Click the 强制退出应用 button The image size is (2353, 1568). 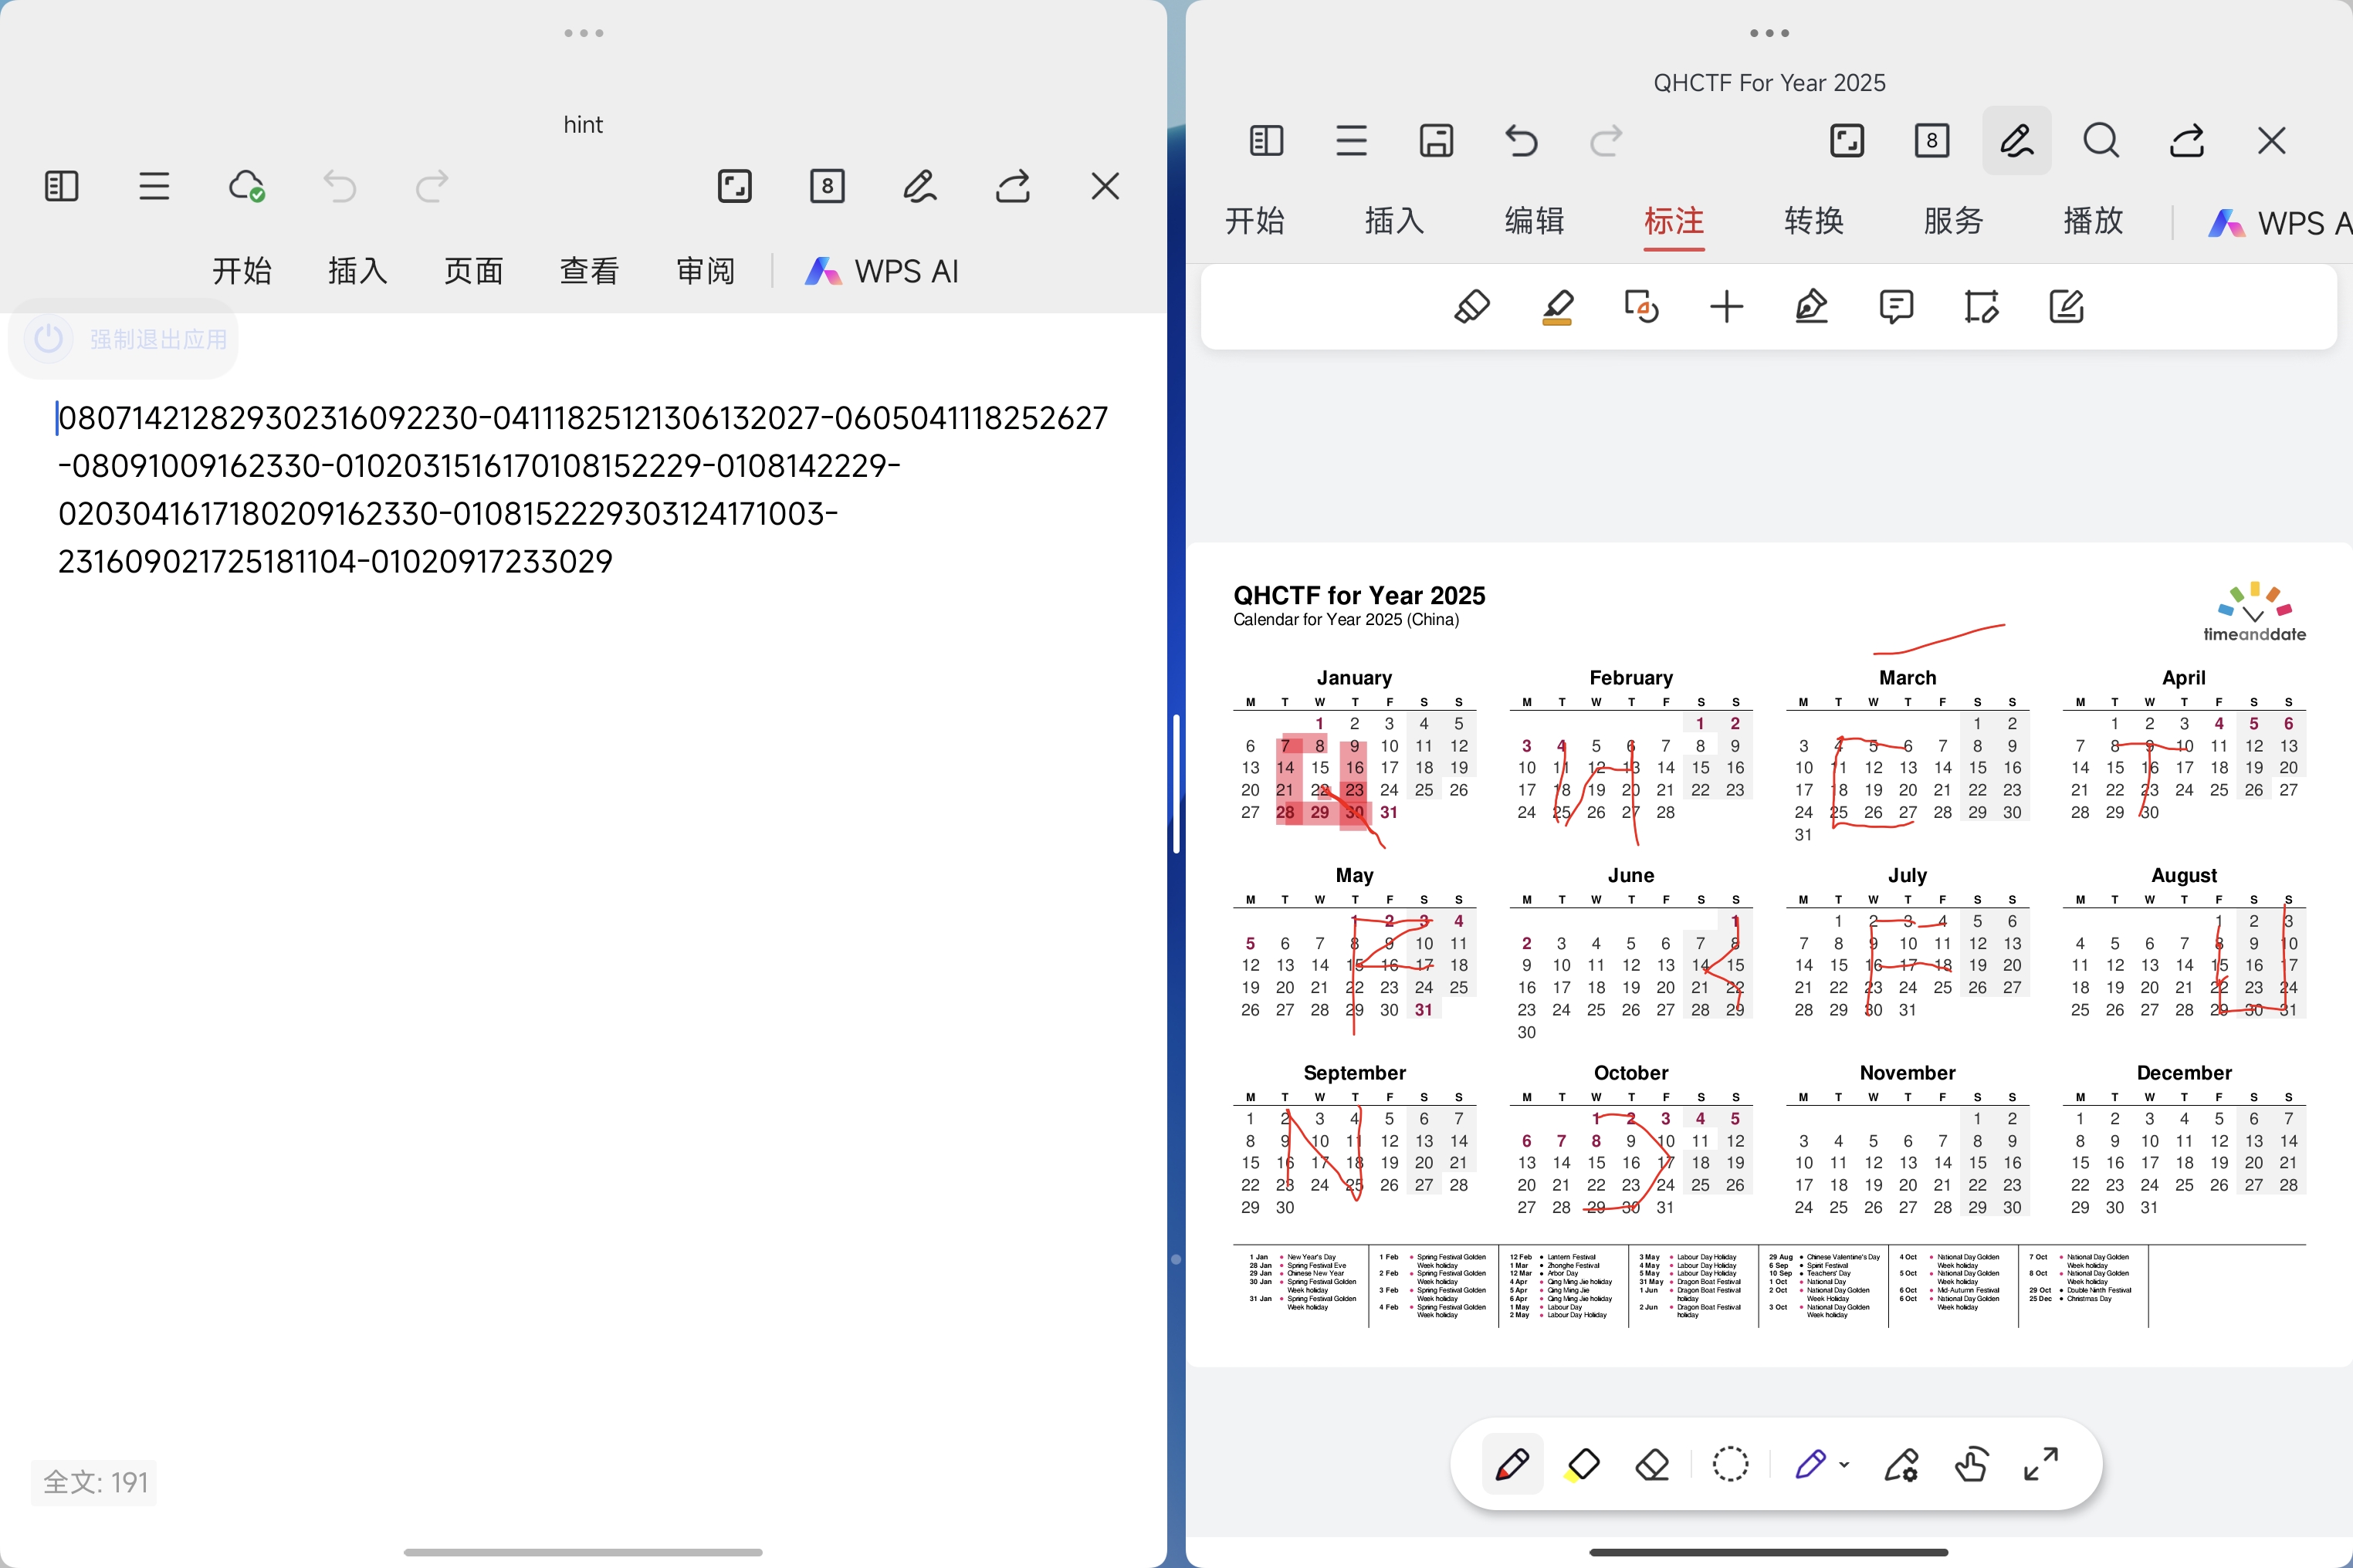[x=124, y=339]
